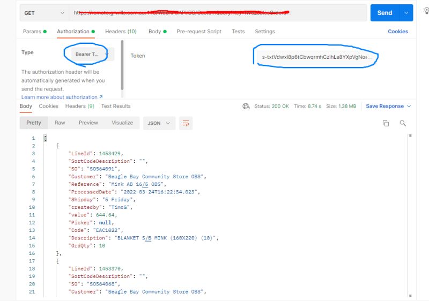Viewport: 429px width, 301px height.
Task: Open the Settings tab
Action: point(265,32)
